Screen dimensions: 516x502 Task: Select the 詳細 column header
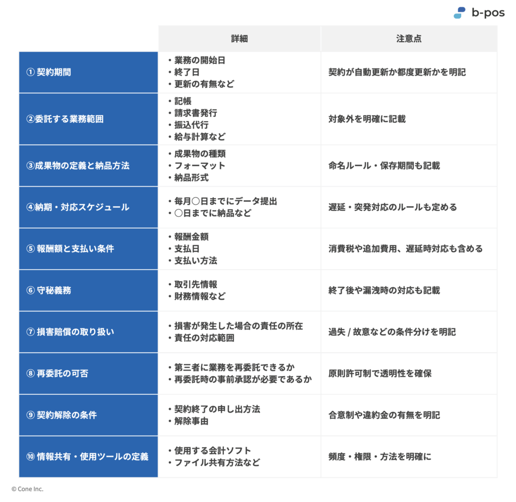(239, 39)
